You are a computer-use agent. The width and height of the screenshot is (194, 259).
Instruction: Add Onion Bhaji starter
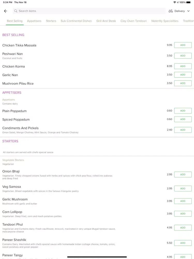tap(183, 174)
